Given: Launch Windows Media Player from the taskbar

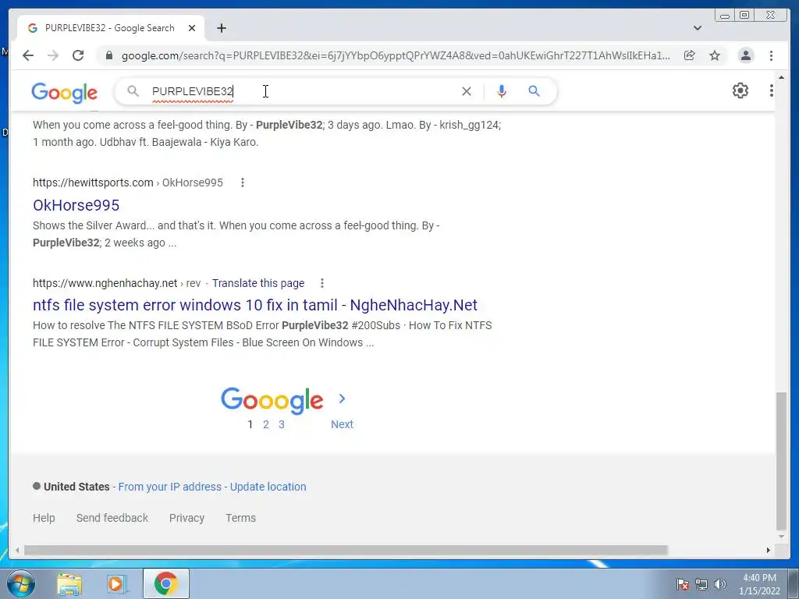Looking at the screenshot, I should coord(116,583).
